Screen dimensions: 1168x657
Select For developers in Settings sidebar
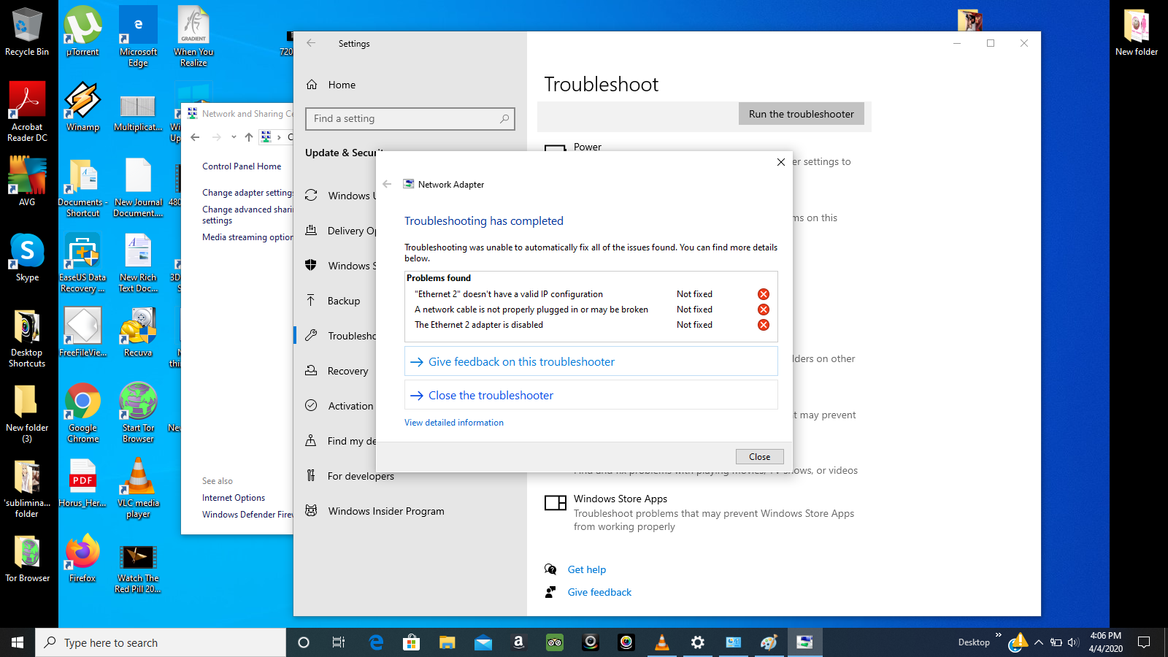[361, 476]
